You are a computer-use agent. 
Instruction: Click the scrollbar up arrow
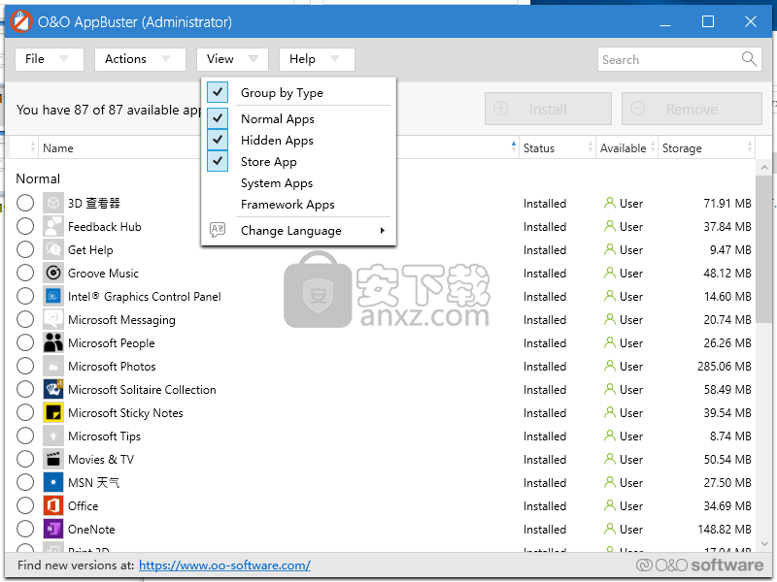pos(764,168)
